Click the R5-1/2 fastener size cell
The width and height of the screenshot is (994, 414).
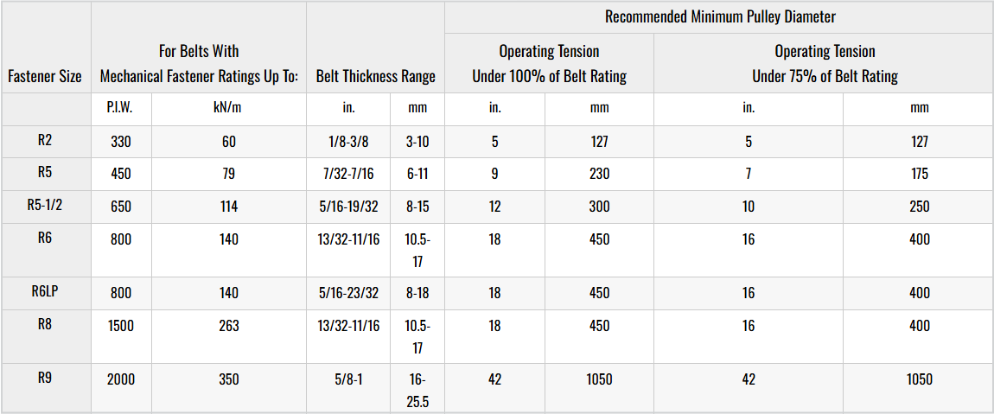click(x=45, y=206)
